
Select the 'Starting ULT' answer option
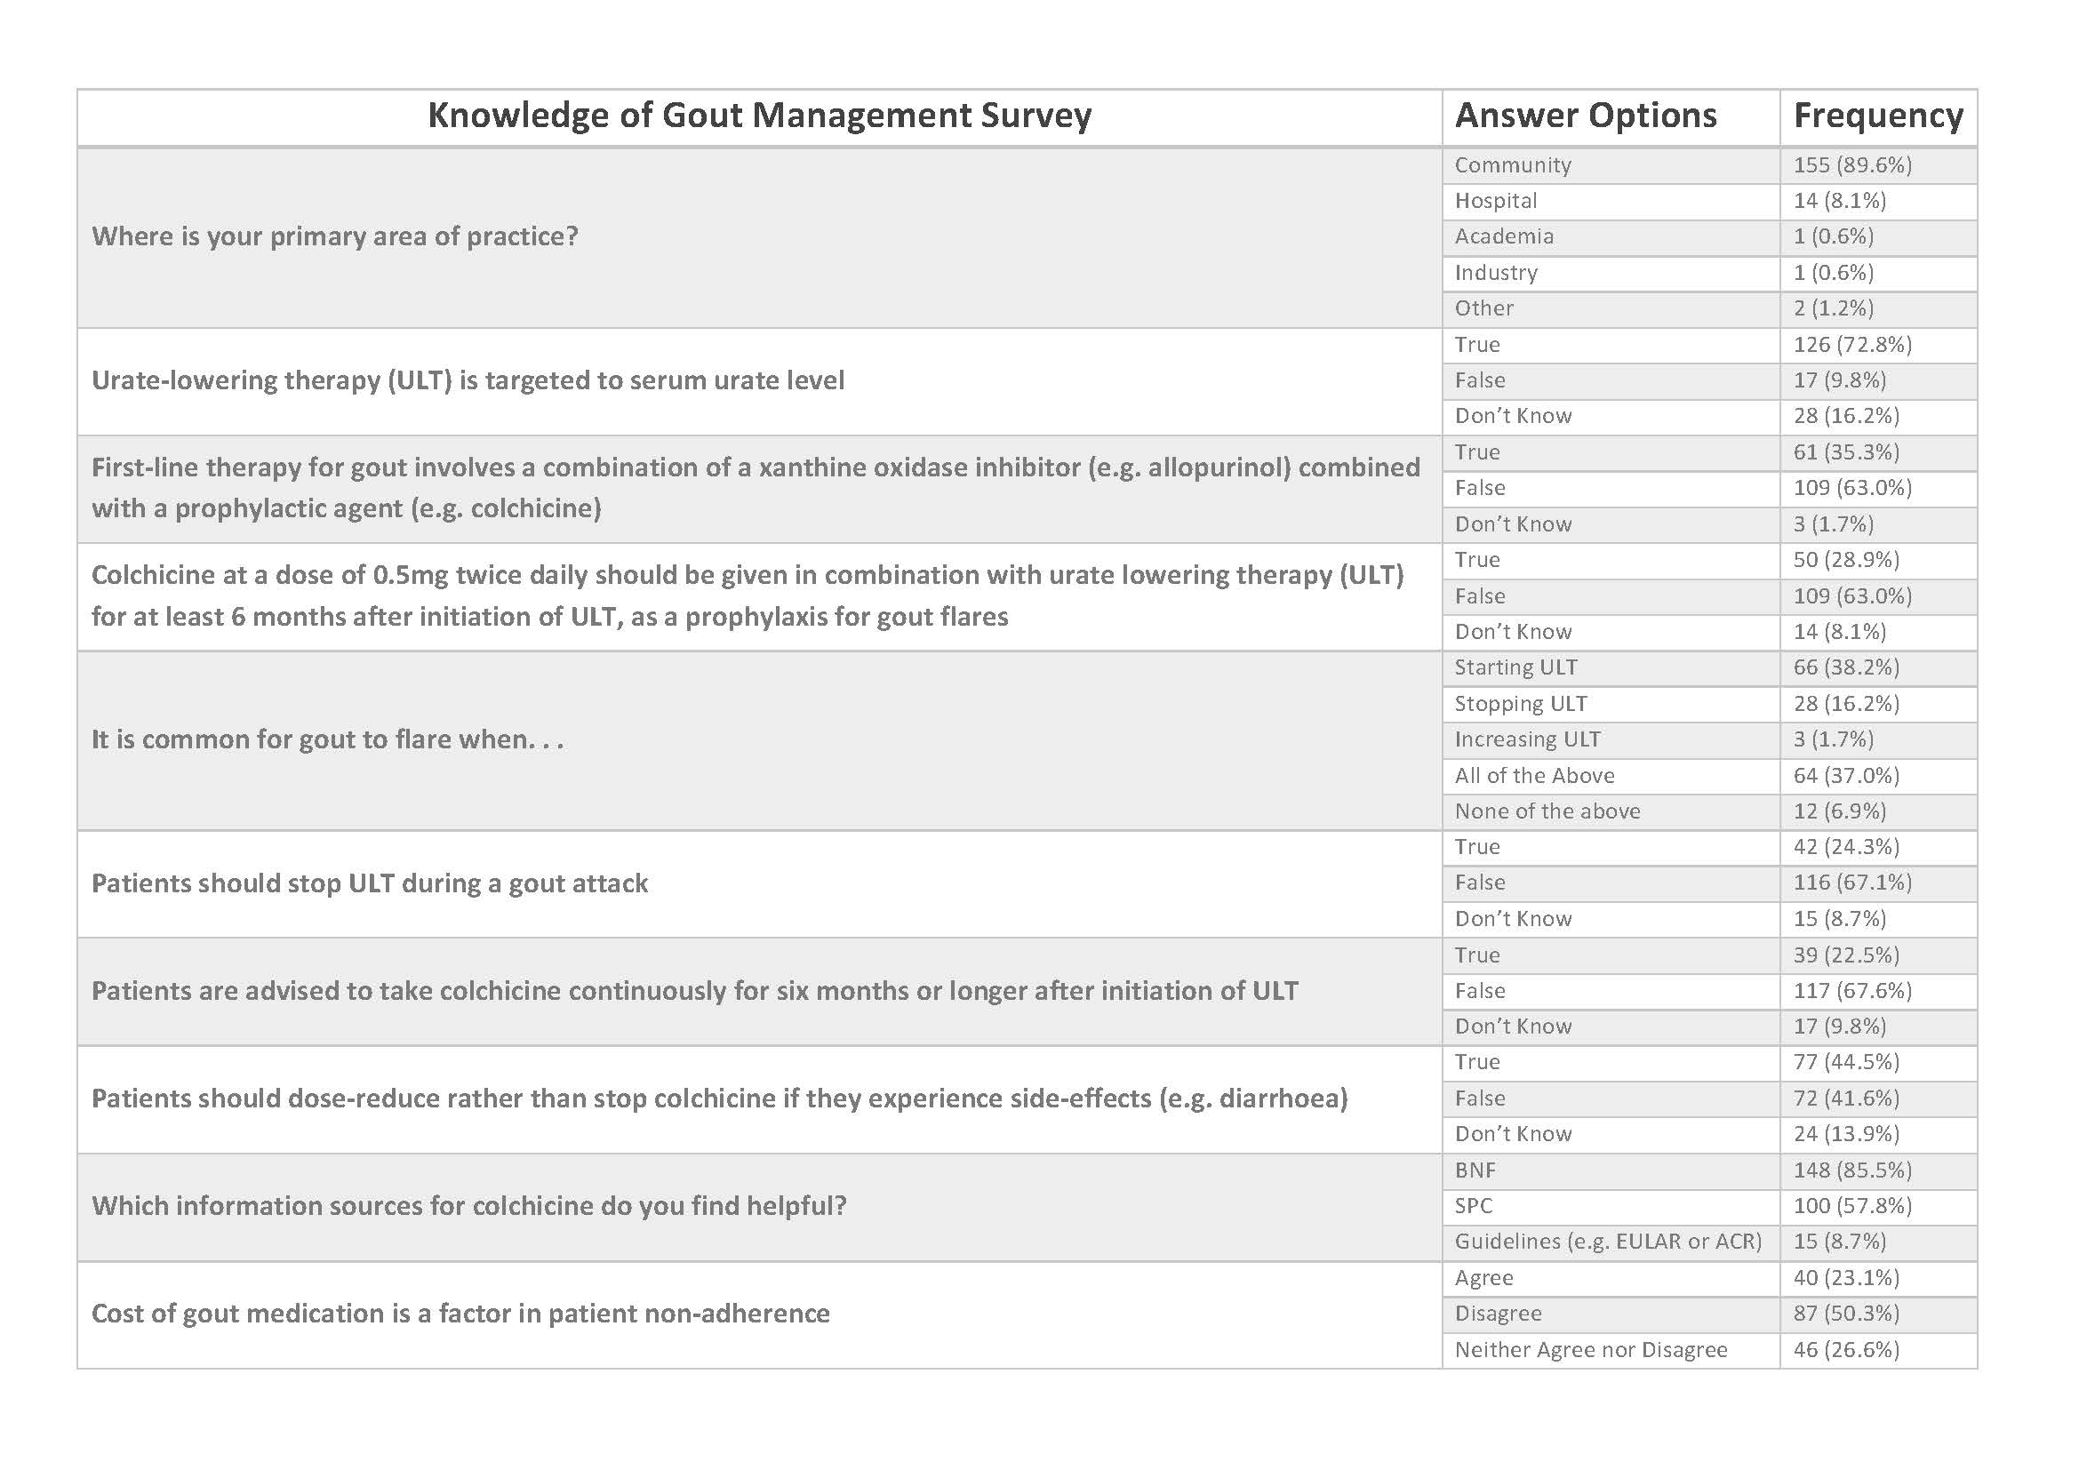1515,668
